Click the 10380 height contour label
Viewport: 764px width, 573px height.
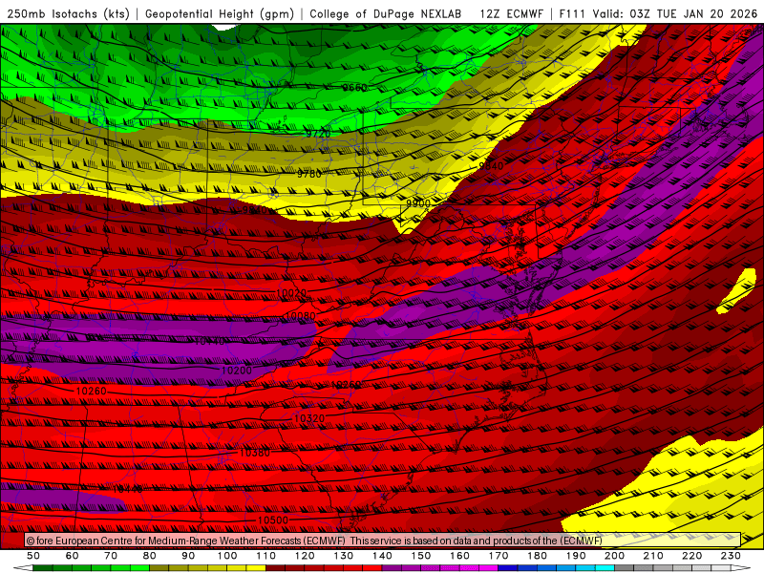coord(255,453)
